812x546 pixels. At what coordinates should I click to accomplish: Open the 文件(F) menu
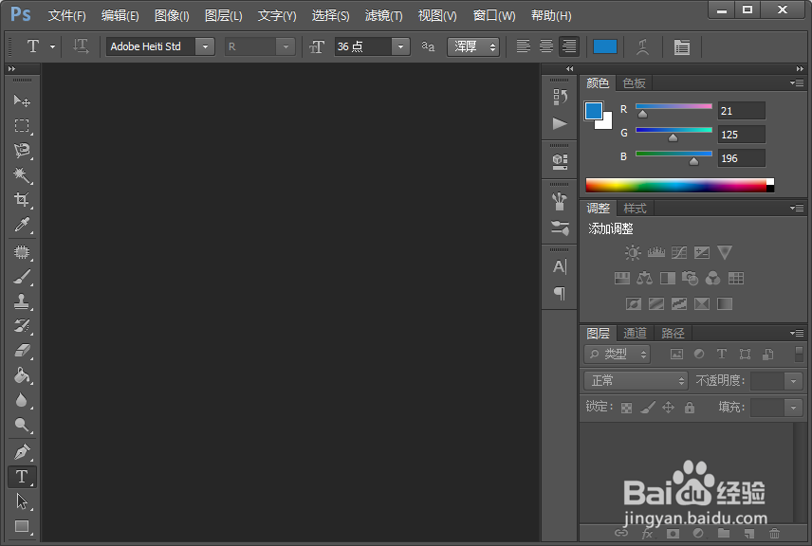pos(66,15)
